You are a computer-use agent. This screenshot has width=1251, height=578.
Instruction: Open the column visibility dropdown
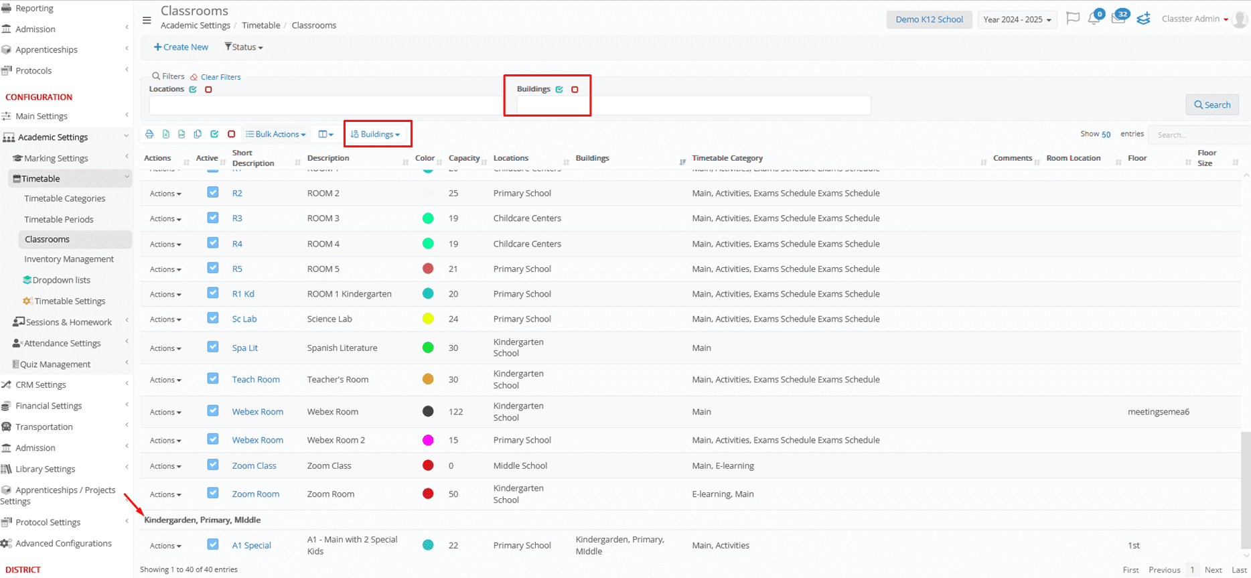tap(326, 134)
